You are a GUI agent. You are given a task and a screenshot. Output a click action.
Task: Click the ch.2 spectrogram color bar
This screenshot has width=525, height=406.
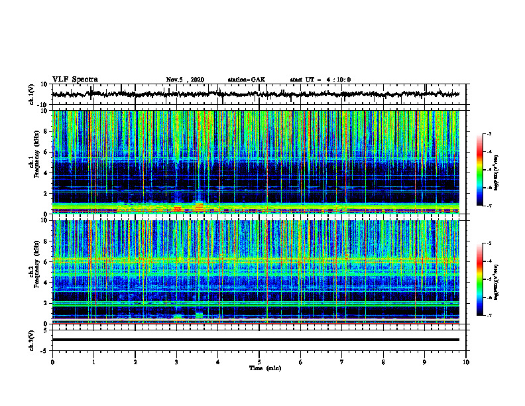click(x=479, y=279)
